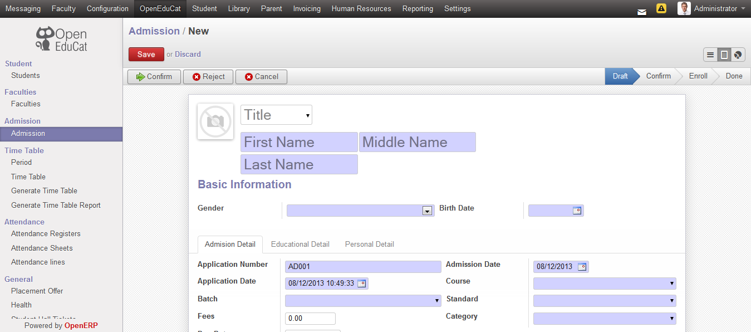Click the Application Date calendar picker
Image resolution: width=751 pixels, height=332 pixels.
361,283
